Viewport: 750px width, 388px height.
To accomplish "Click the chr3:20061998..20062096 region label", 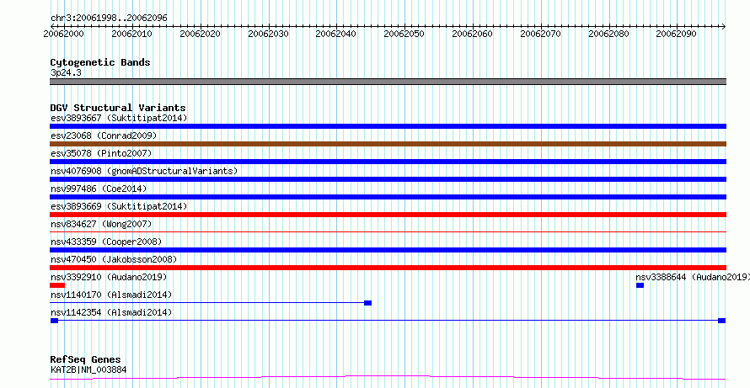I will coord(109,18).
